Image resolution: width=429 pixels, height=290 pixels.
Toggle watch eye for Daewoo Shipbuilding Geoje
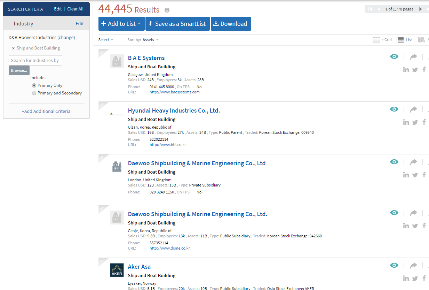pos(394,213)
